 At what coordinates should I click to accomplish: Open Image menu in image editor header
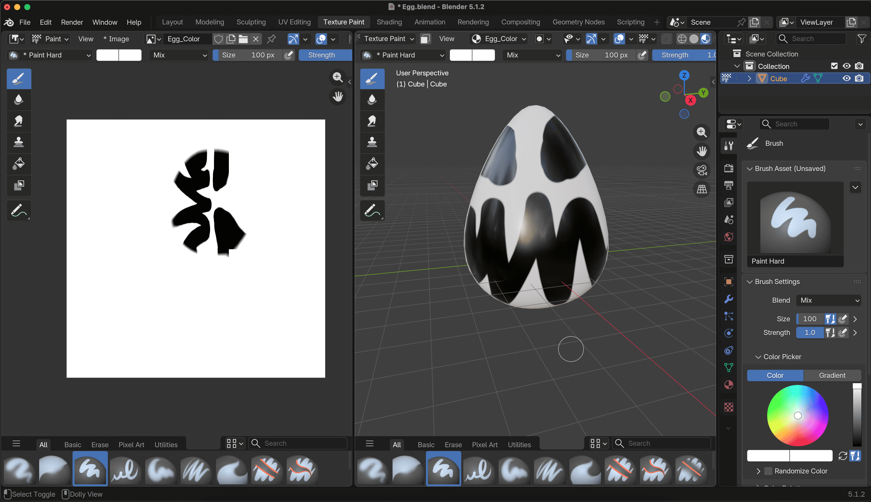pyautogui.click(x=116, y=39)
